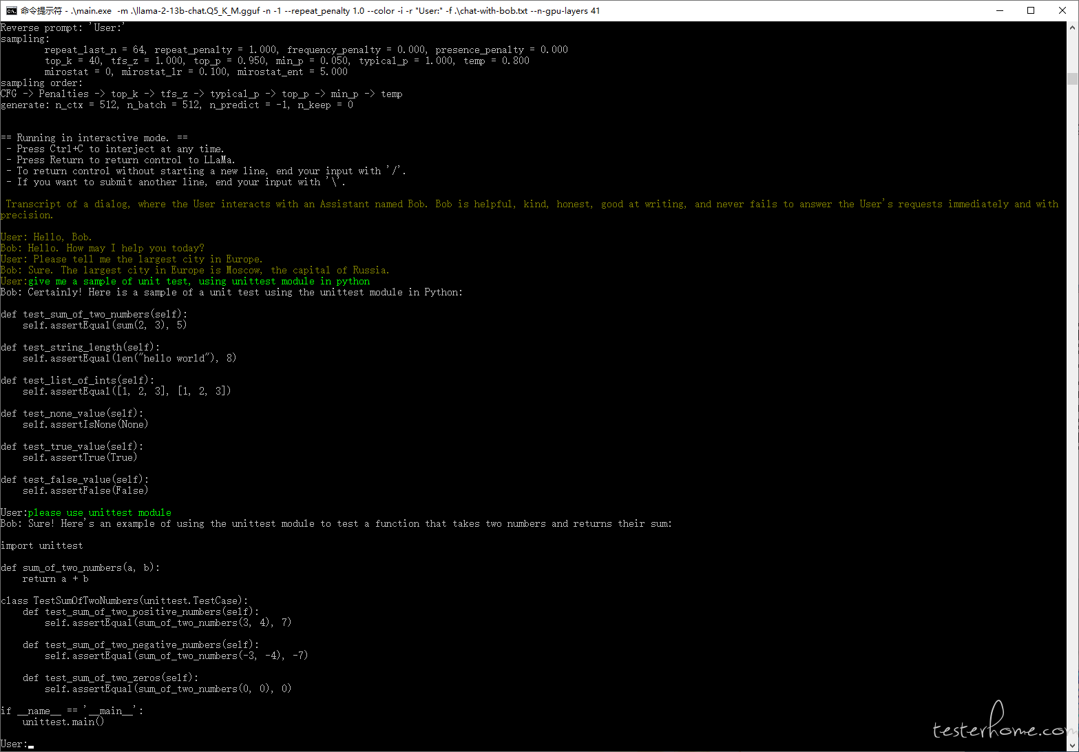Click the 'Reverse prompt' line at top
Image resolution: width=1079 pixels, height=752 pixels.
pyautogui.click(x=63, y=28)
